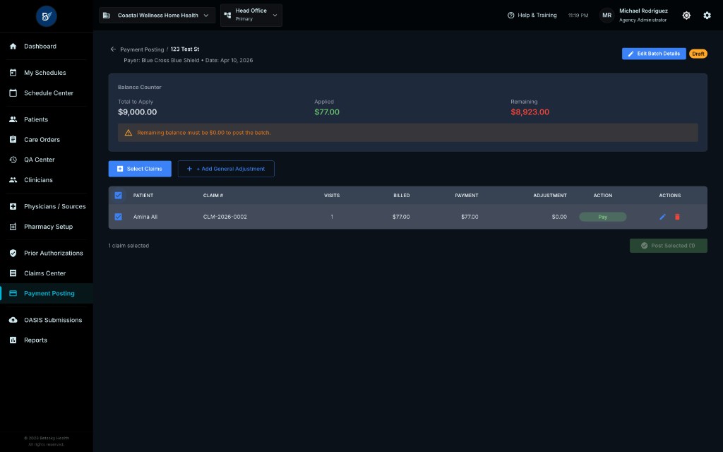Go to Dashboard menu item
723x452 pixels.
tap(46, 46)
